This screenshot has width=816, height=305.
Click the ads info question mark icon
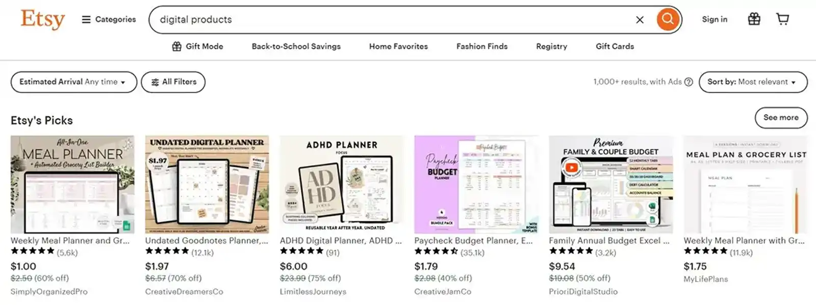[x=688, y=82]
